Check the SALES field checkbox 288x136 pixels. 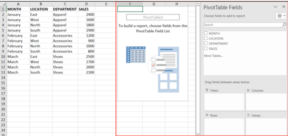pyautogui.click(x=206, y=49)
